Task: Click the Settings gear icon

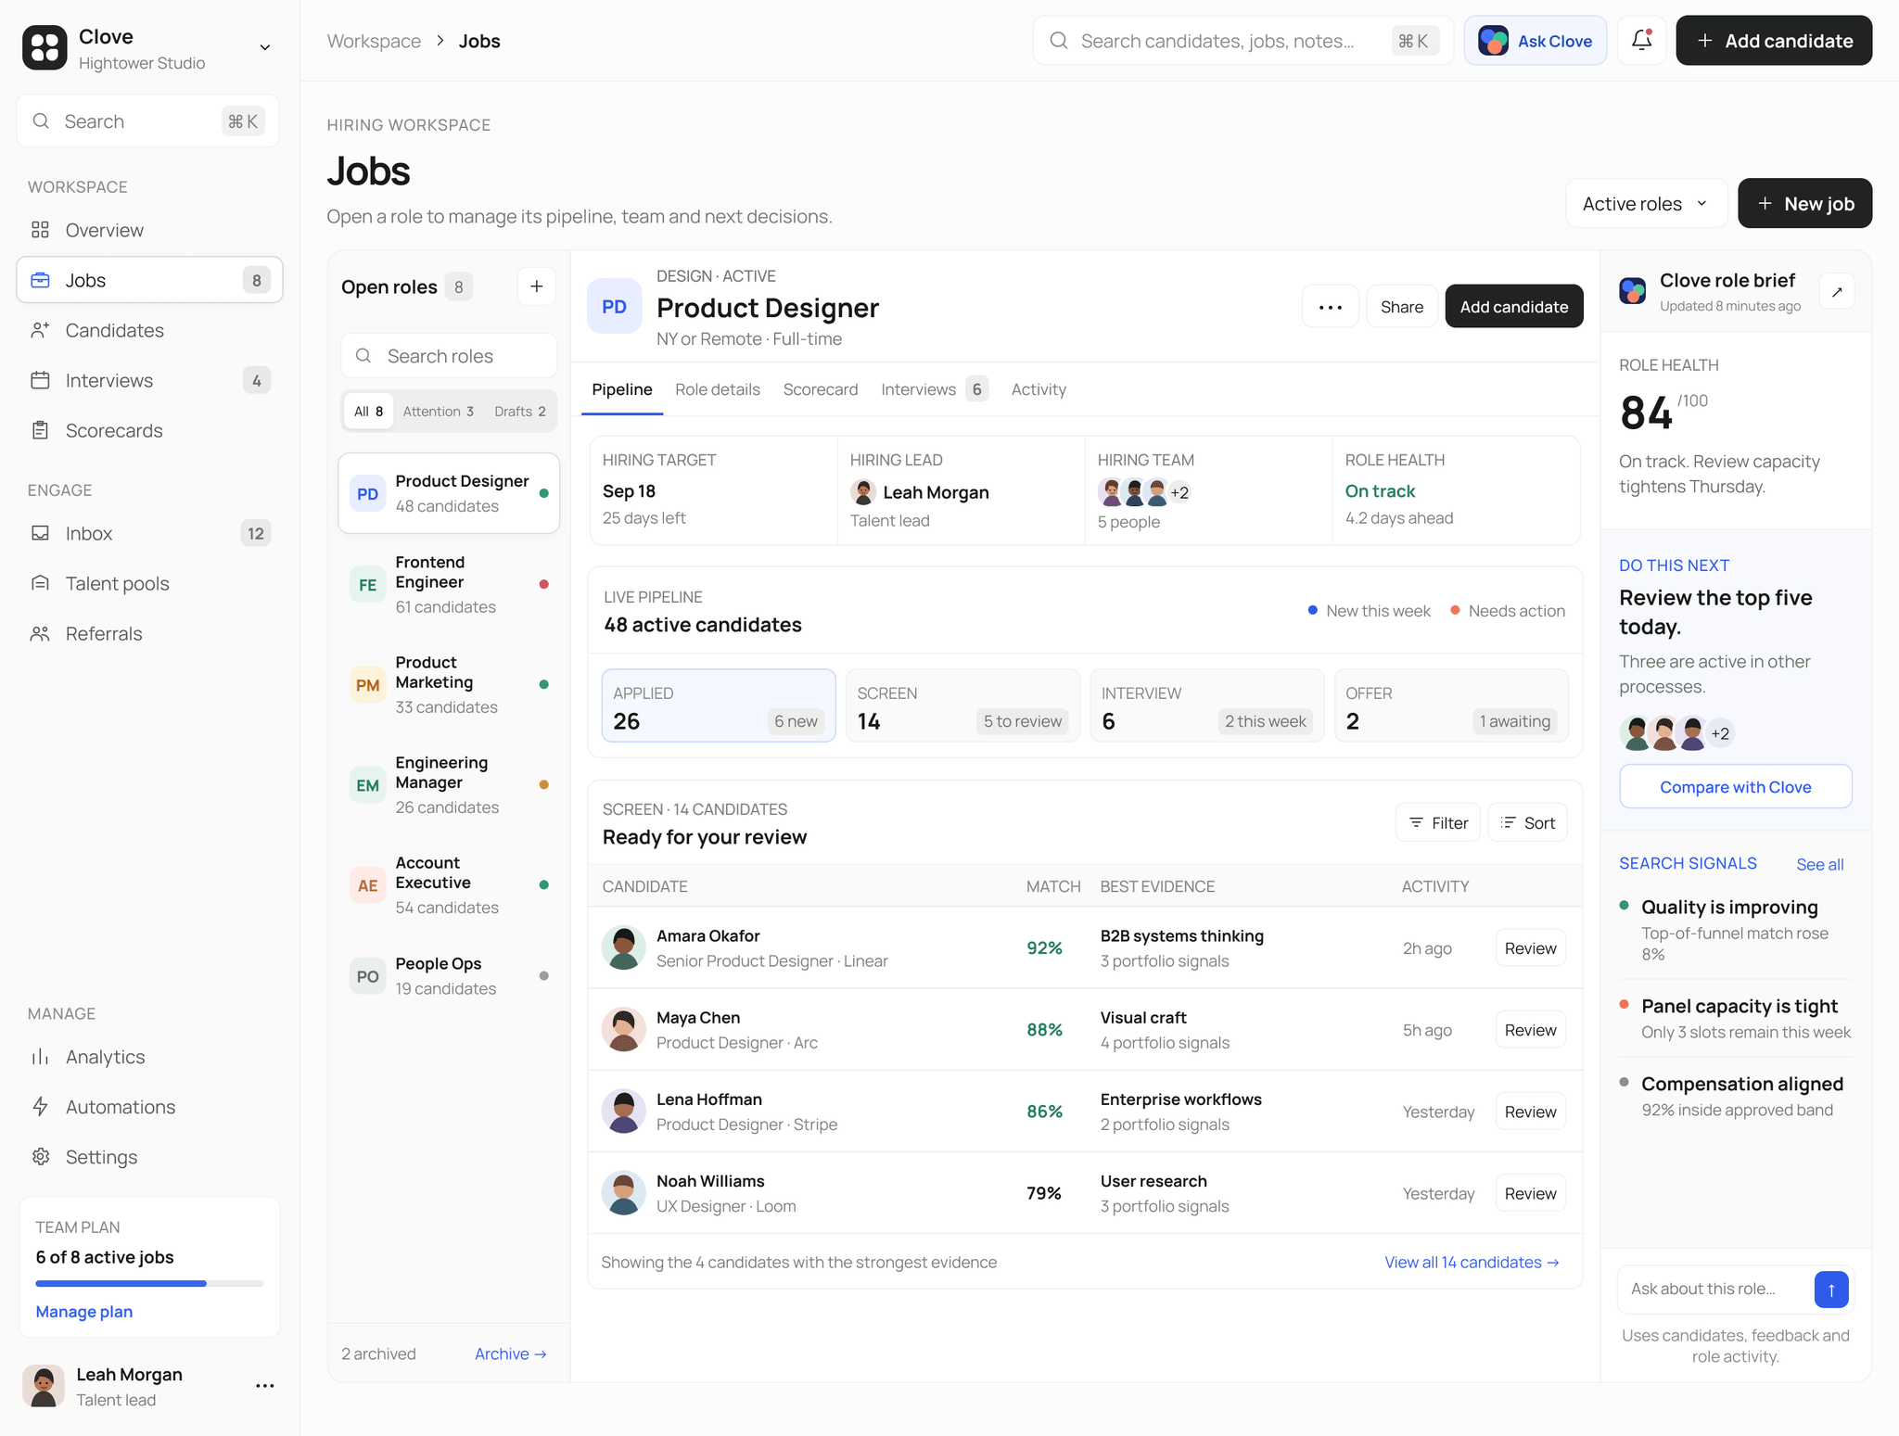Action: pyautogui.click(x=40, y=1157)
